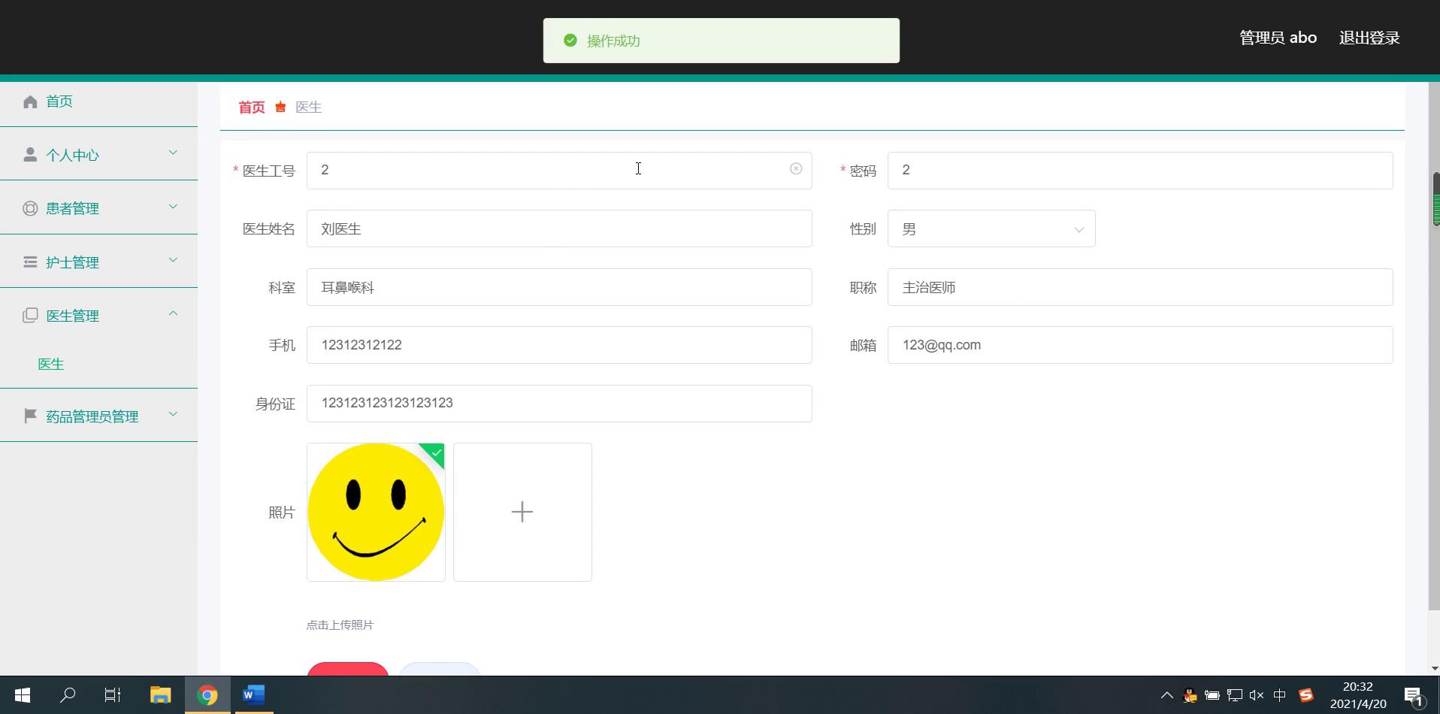The height and width of the screenshot is (714, 1440).
Task: Click the 首页 breadcrumb link
Action: pyautogui.click(x=252, y=107)
